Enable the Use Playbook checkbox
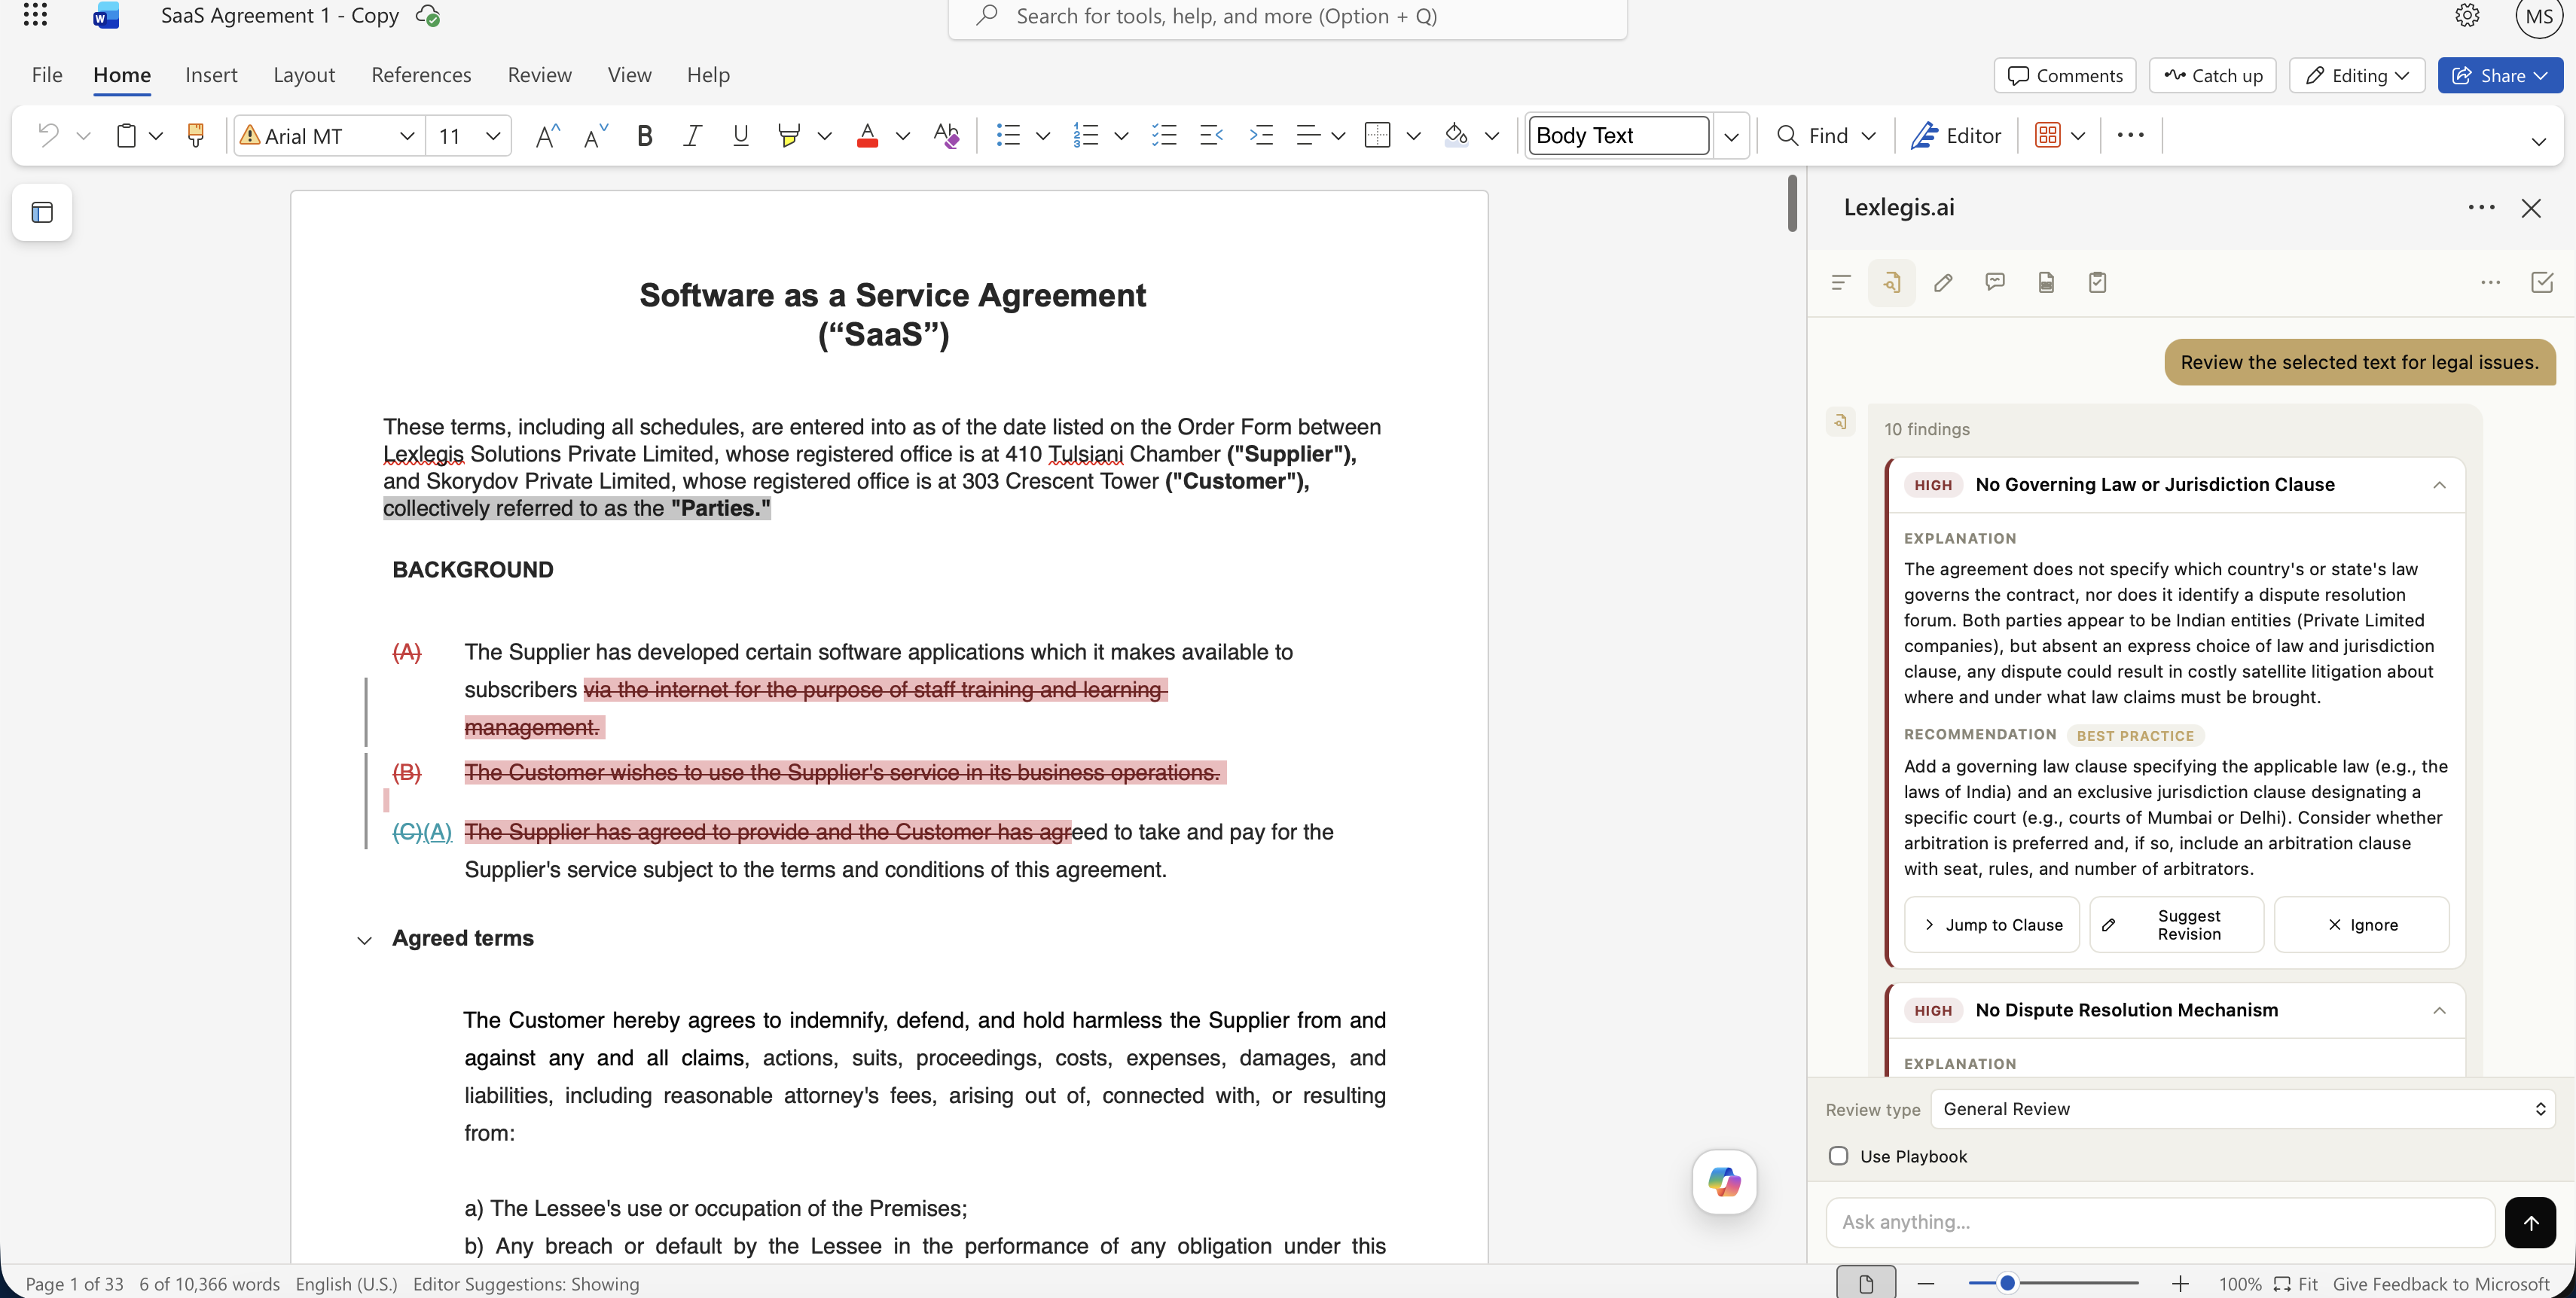The height and width of the screenshot is (1298, 2576). pyautogui.click(x=1838, y=1156)
